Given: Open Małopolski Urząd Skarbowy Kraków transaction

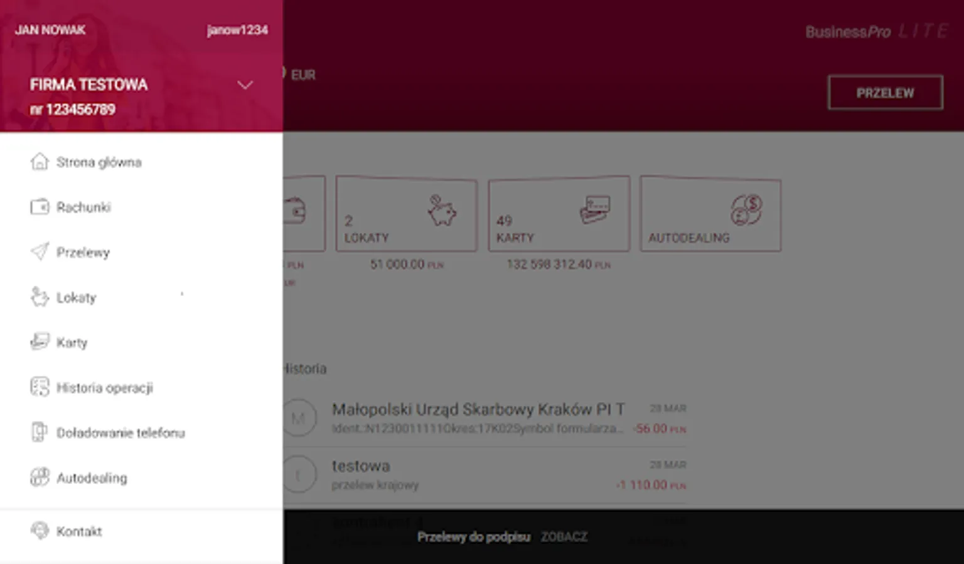Looking at the screenshot, I should [x=485, y=418].
